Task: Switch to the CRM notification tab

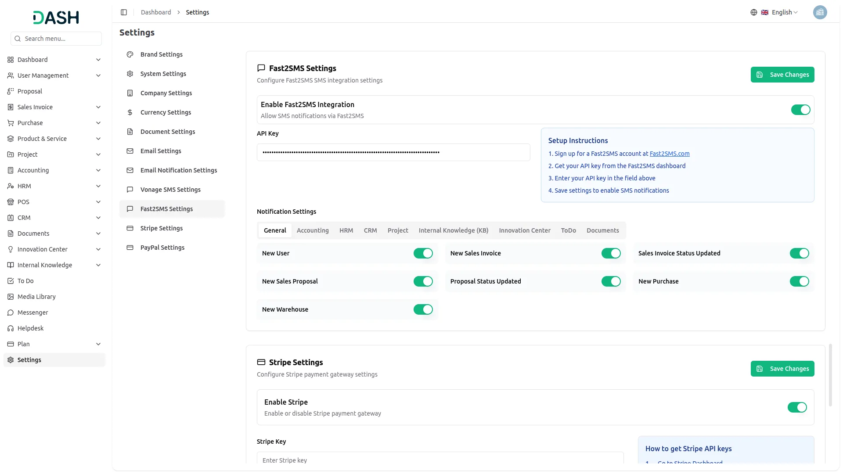Action: pos(370,230)
